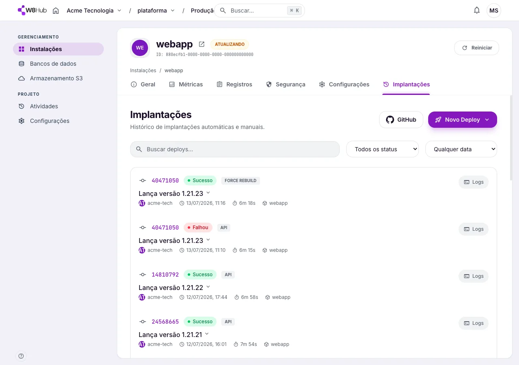Click stopwatch icon next to 6m 18s
The width and height of the screenshot is (519, 365).
(x=235, y=203)
